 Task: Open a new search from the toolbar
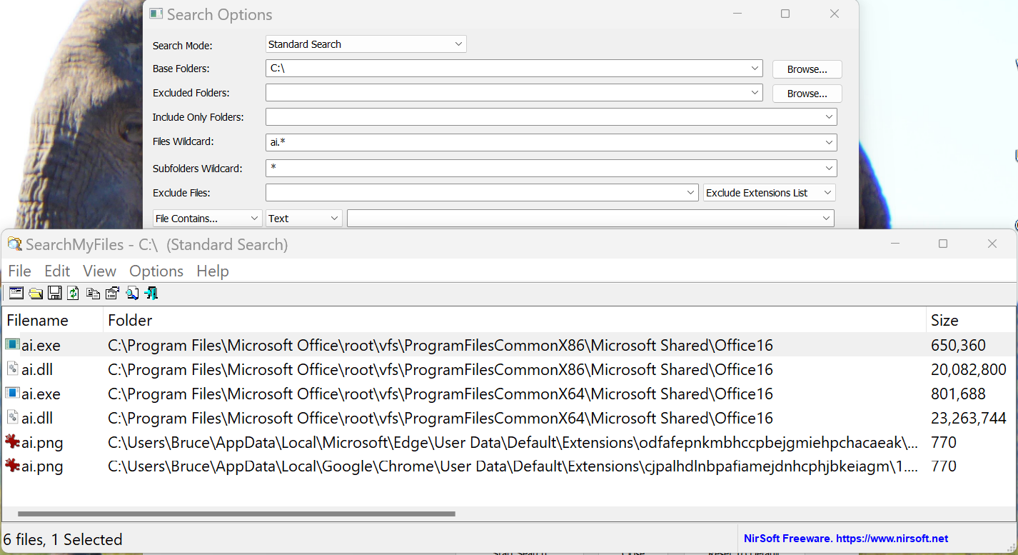16,293
